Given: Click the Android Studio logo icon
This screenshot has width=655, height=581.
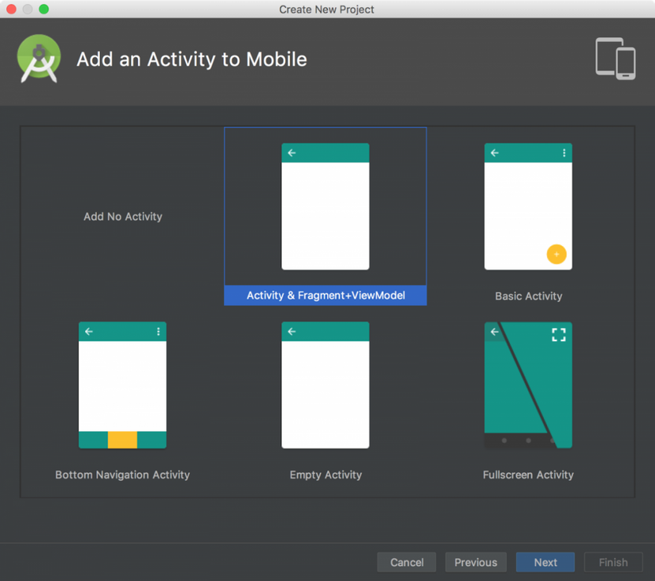Looking at the screenshot, I should [x=39, y=59].
